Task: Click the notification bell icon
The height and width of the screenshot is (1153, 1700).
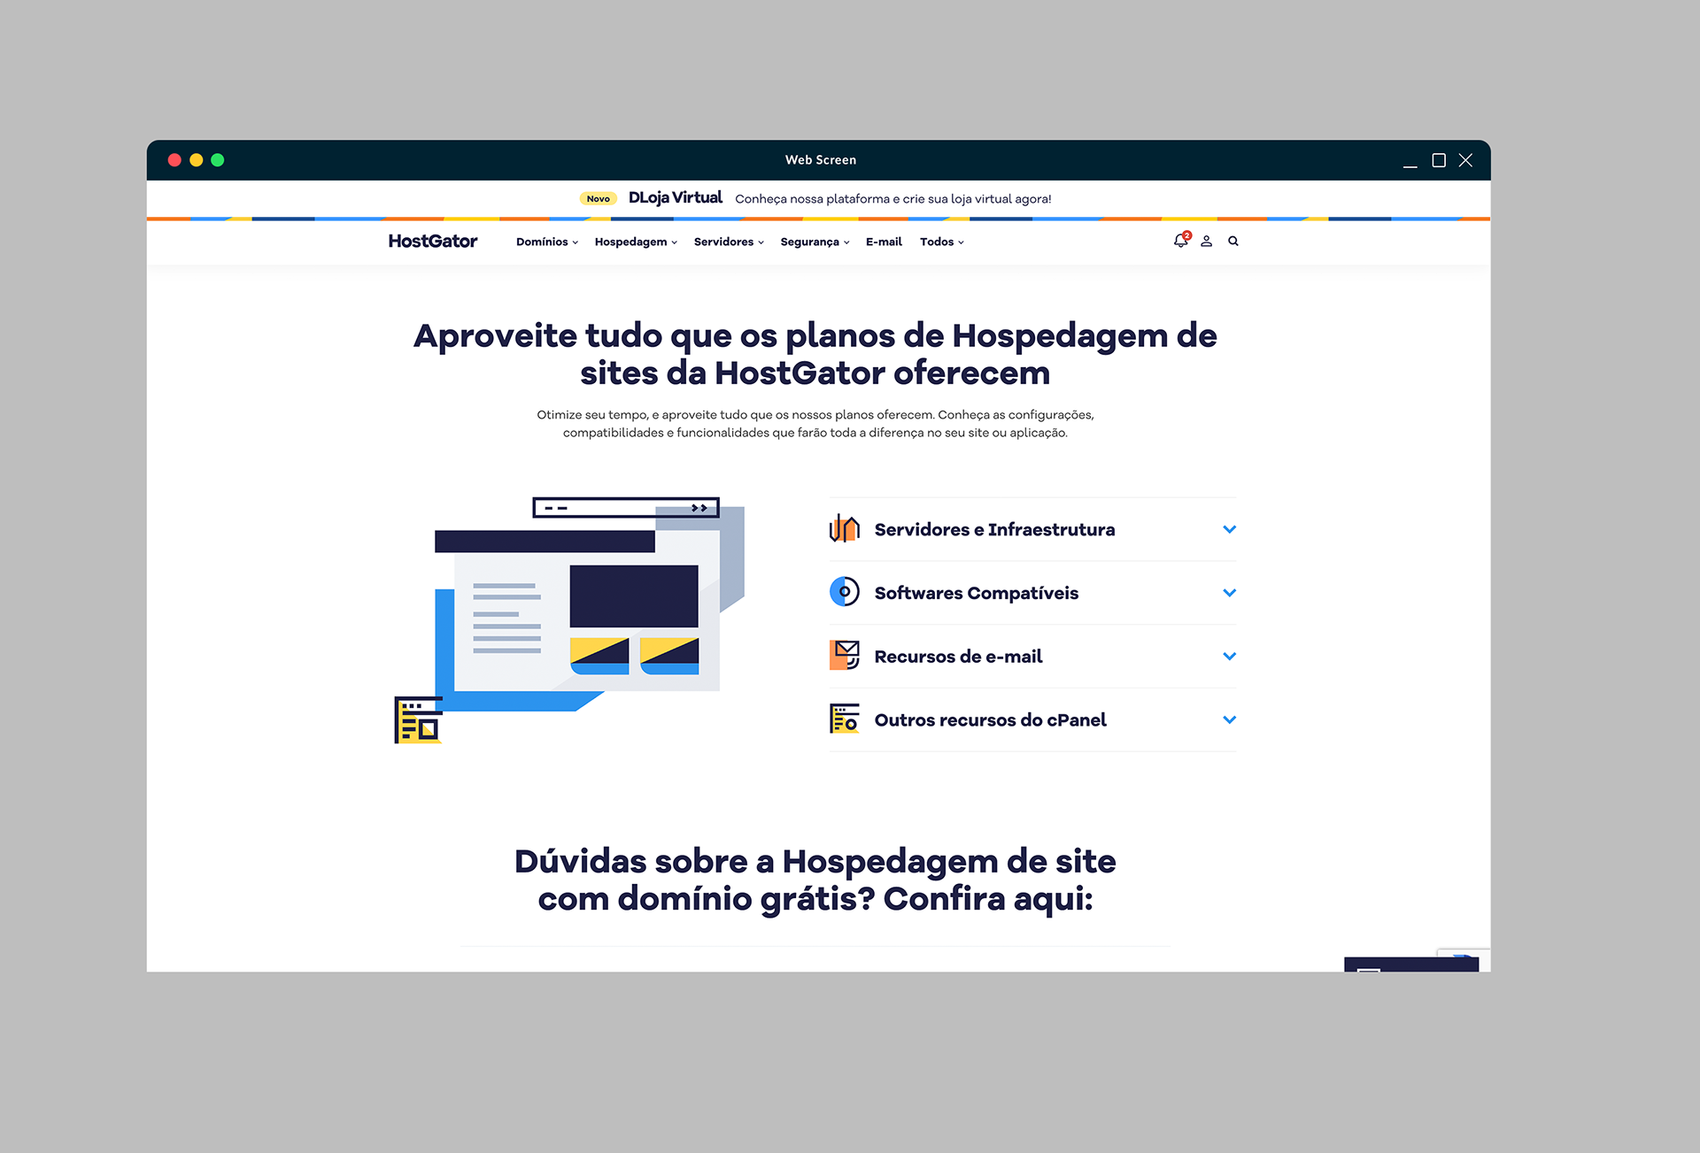Action: pos(1179,241)
